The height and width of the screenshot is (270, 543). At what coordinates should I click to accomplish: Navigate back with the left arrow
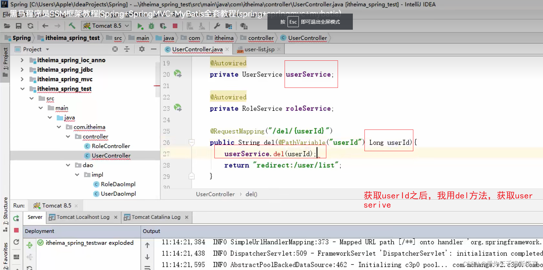(45, 26)
